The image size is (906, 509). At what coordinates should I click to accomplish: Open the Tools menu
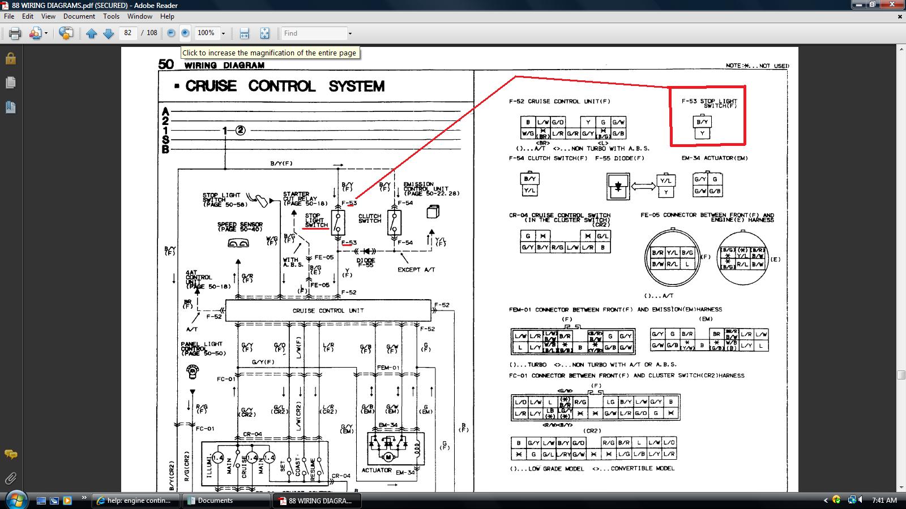(111, 16)
